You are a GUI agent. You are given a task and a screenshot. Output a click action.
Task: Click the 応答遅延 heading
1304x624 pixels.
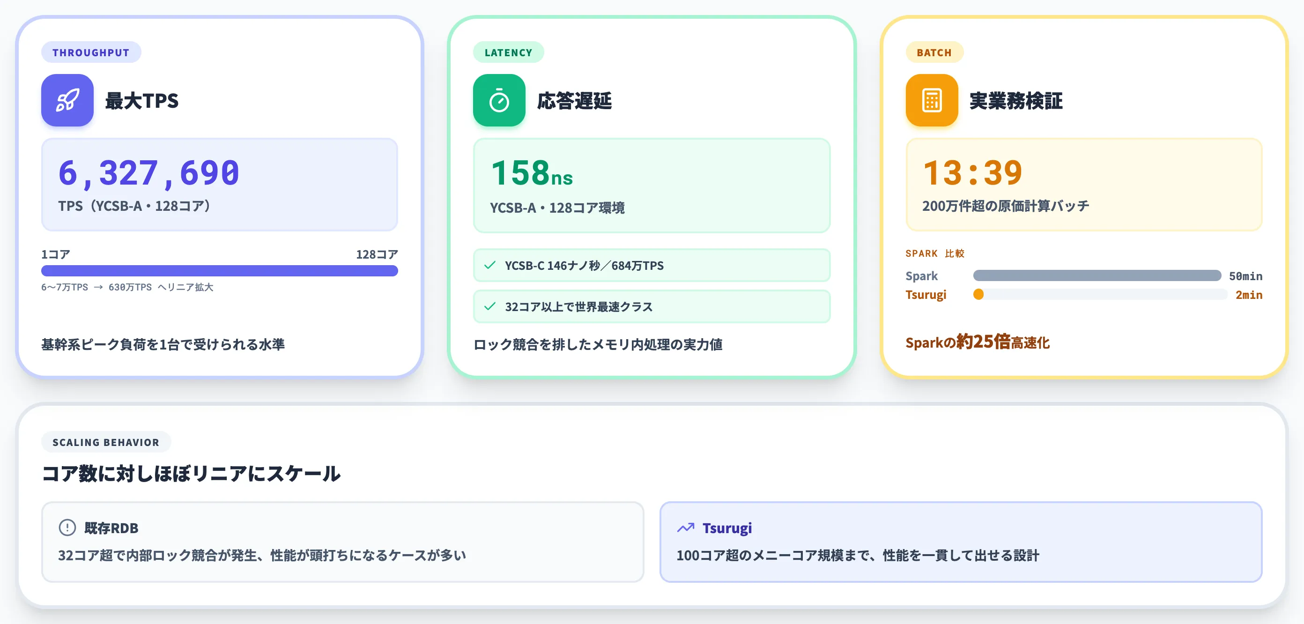pyautogui.click(x=574, y=100)
